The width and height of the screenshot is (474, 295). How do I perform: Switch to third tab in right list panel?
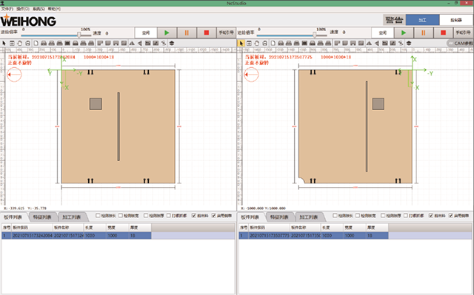[x=309, y=217]
